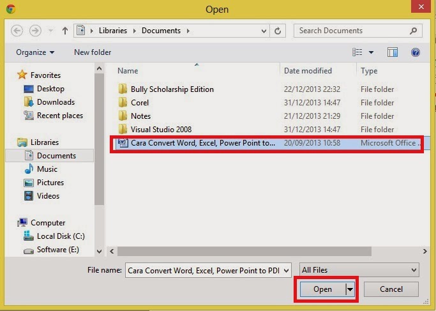Close the Open dialog window
The image size is (436, 311).
coord(421,6)
